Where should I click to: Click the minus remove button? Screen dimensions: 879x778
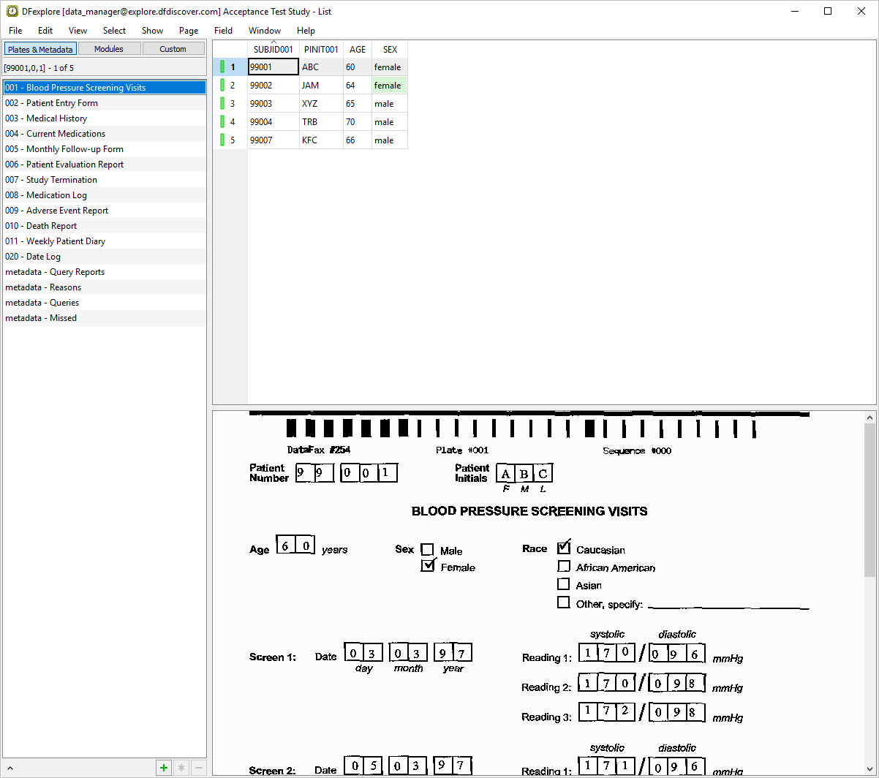[197, 768]
